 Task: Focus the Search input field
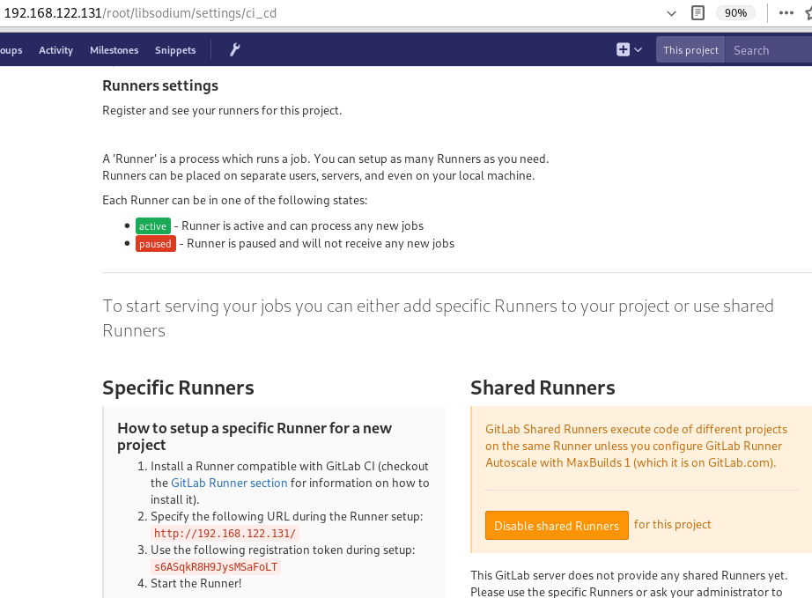point(766,50)
